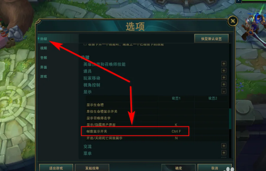
Task: Expand the 玩家移动 section plus icon
Action: (224, 78)
